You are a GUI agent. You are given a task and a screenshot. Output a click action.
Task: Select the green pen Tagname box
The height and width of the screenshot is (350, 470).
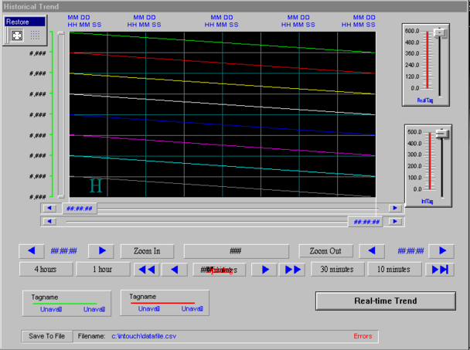pyautogui.click(x=68, y=302)
